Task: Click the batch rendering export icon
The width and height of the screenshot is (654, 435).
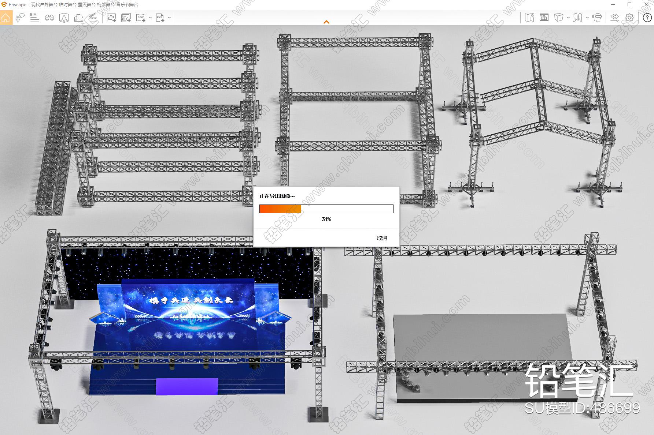Action: (x=126, y=18)
